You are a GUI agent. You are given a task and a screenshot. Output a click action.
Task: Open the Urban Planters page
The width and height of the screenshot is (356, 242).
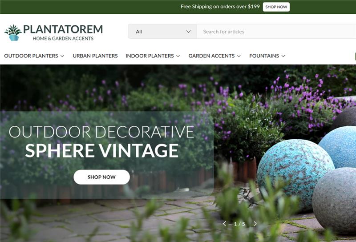click(95, 56)
